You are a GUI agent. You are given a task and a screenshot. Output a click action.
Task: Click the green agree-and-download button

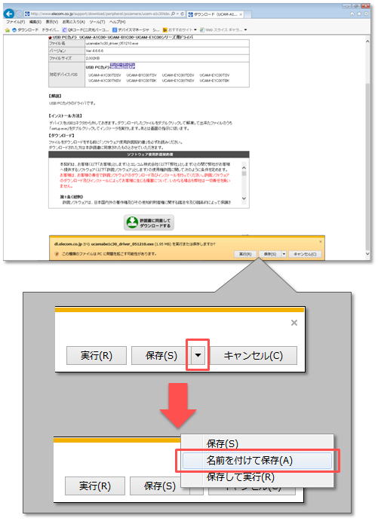149,222
